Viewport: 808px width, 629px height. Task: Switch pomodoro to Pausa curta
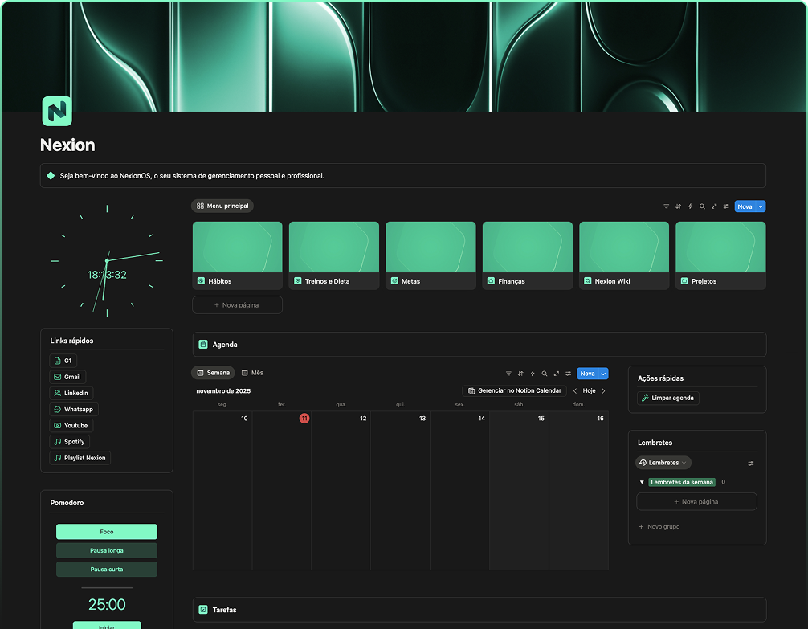[x=107, y=569]
